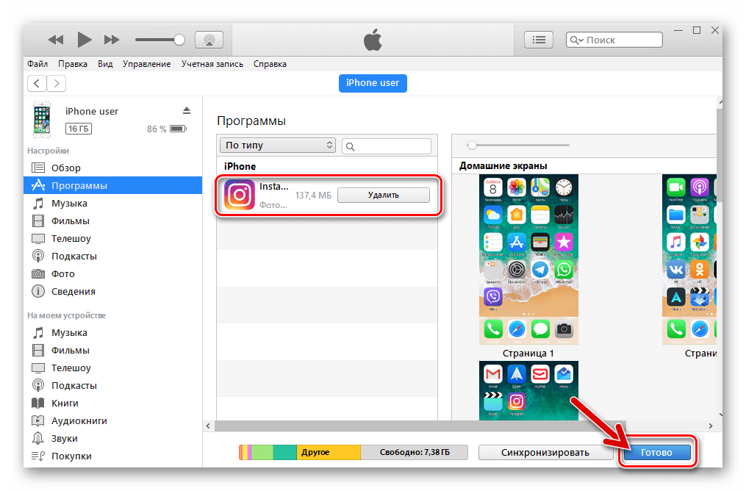The image size is (746, 491).
Task: Open the Управление menu
Action: coord(146,64)
